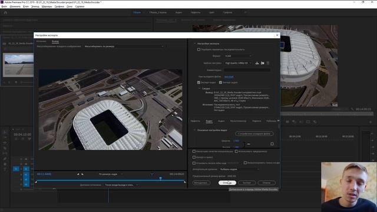The width and height of the screenshot is (377, 212).
Task: Click the Cancel button
Action: 266,183
